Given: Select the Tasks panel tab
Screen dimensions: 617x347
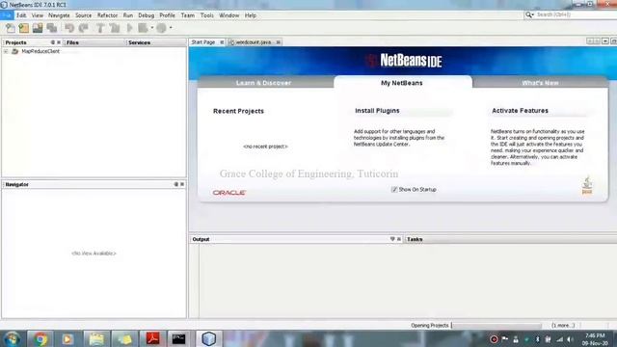Looking at the screenshot, I should coord(415,239).
